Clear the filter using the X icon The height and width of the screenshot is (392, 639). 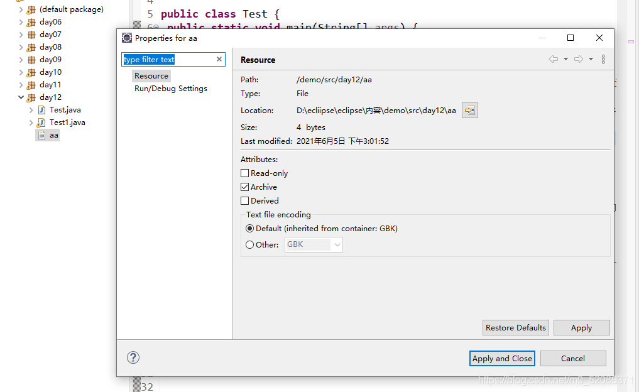tap(219, 59)
